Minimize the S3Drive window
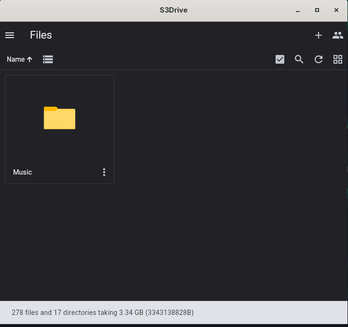This screenshot has width=348, height=327. click(x=298, y=10)
